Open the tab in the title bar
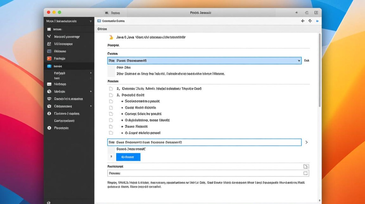Viewport: 365px width, 204px height. pyautogui.click(x=112, y=13)
